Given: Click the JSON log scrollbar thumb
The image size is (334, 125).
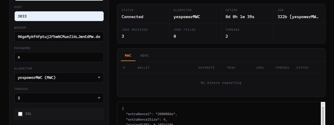Looking at the screenshot, I should (323, 116).
